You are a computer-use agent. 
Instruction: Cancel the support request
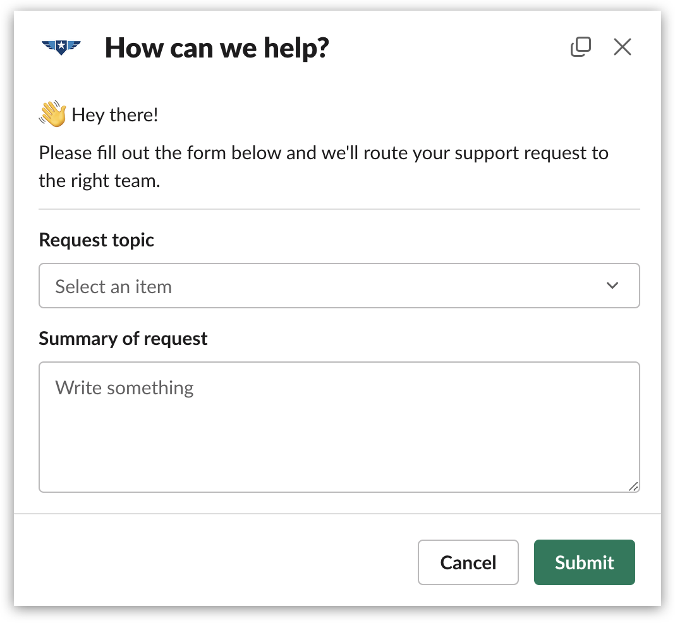pyautogui.click(x=468, y=562)
